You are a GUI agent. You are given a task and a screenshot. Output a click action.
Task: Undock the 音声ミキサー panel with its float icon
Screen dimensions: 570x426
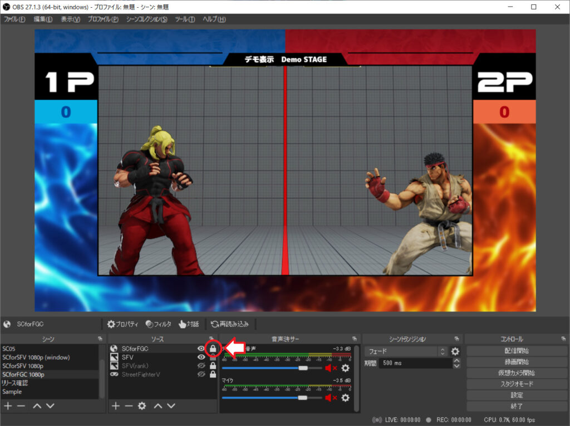355,339
